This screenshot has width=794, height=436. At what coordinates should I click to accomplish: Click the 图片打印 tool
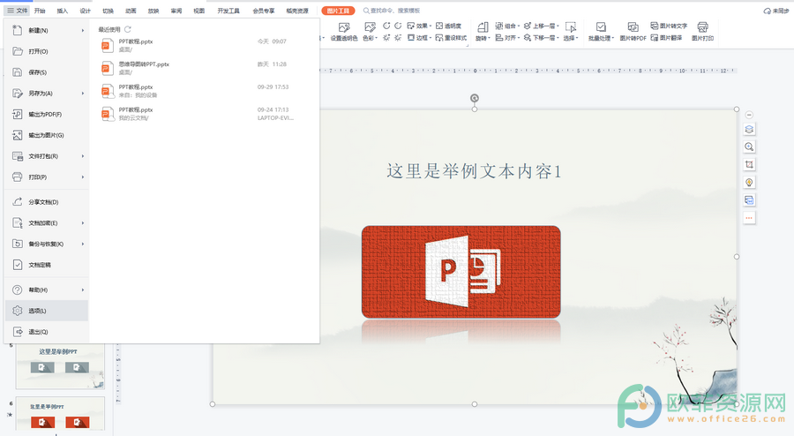pos(702,32)
